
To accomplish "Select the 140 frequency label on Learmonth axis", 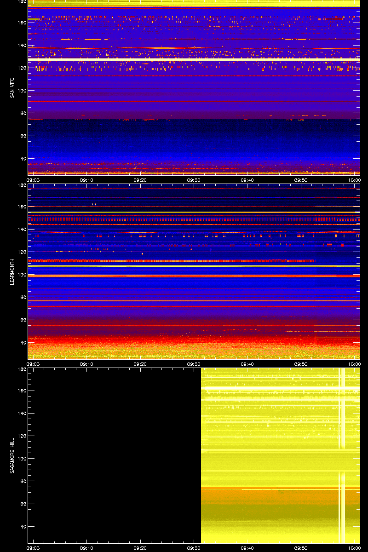I will click(21, 230).
